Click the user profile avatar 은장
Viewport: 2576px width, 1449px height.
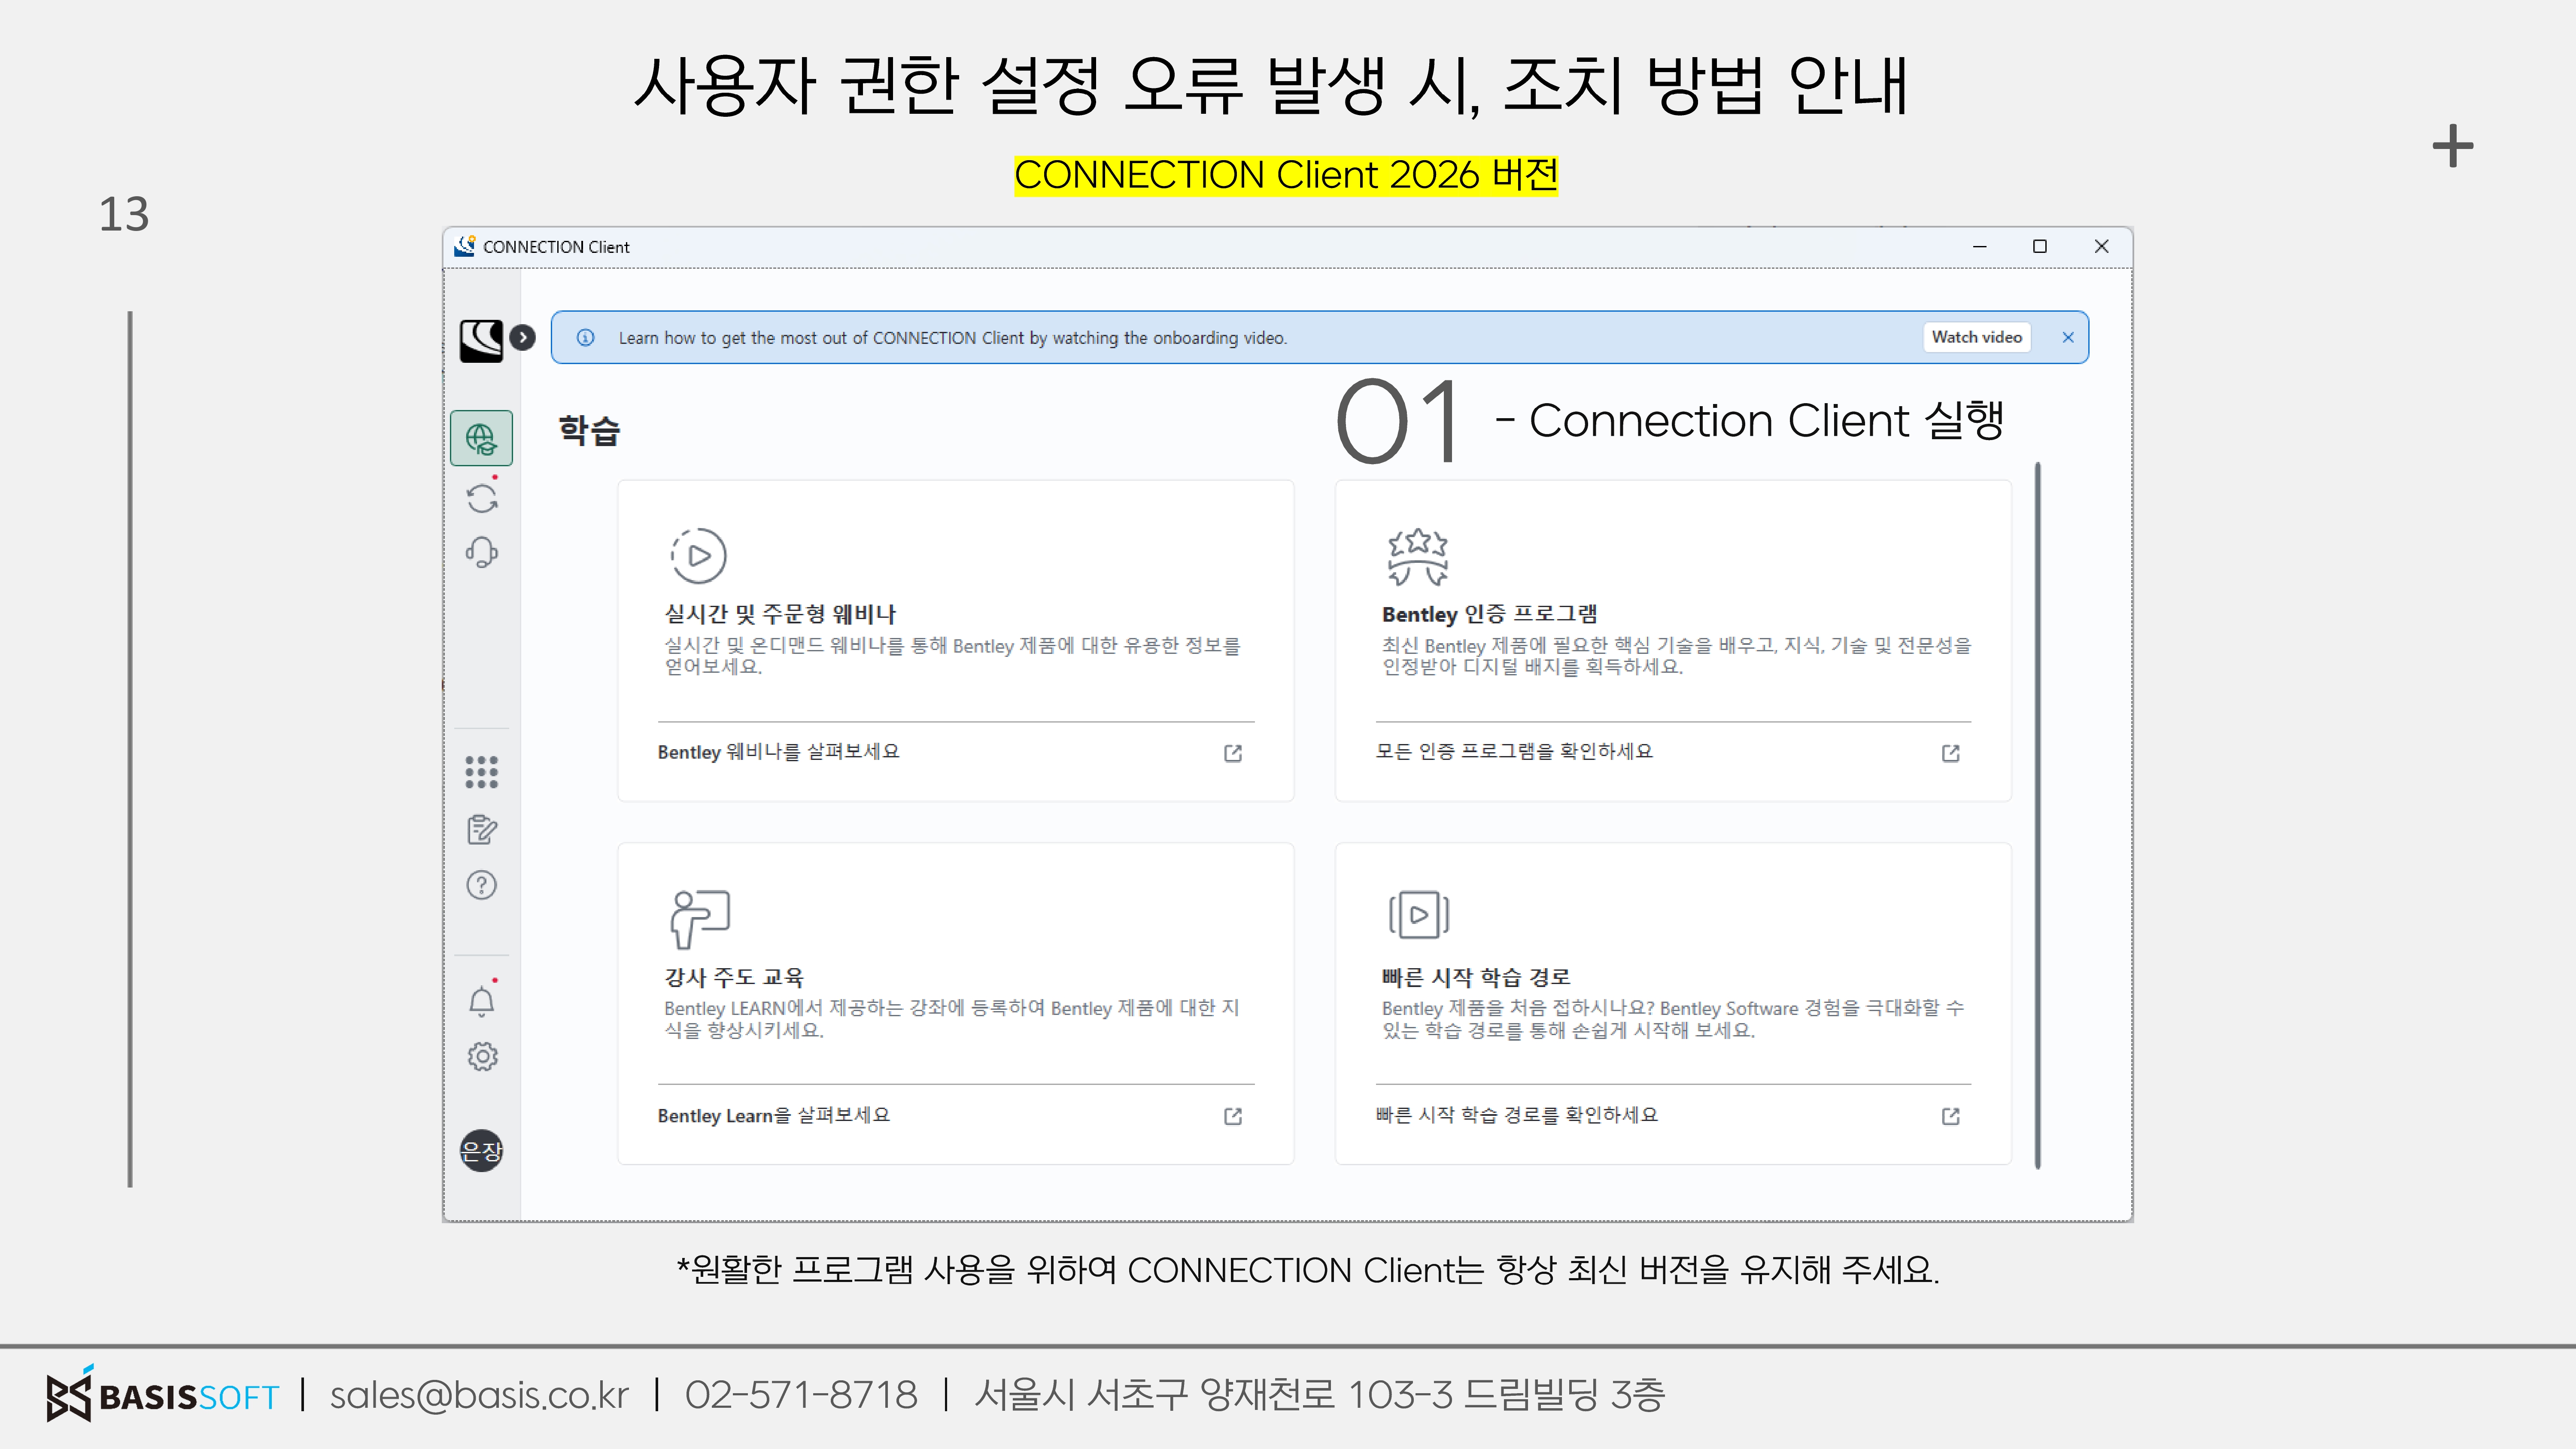(481, 1151)
